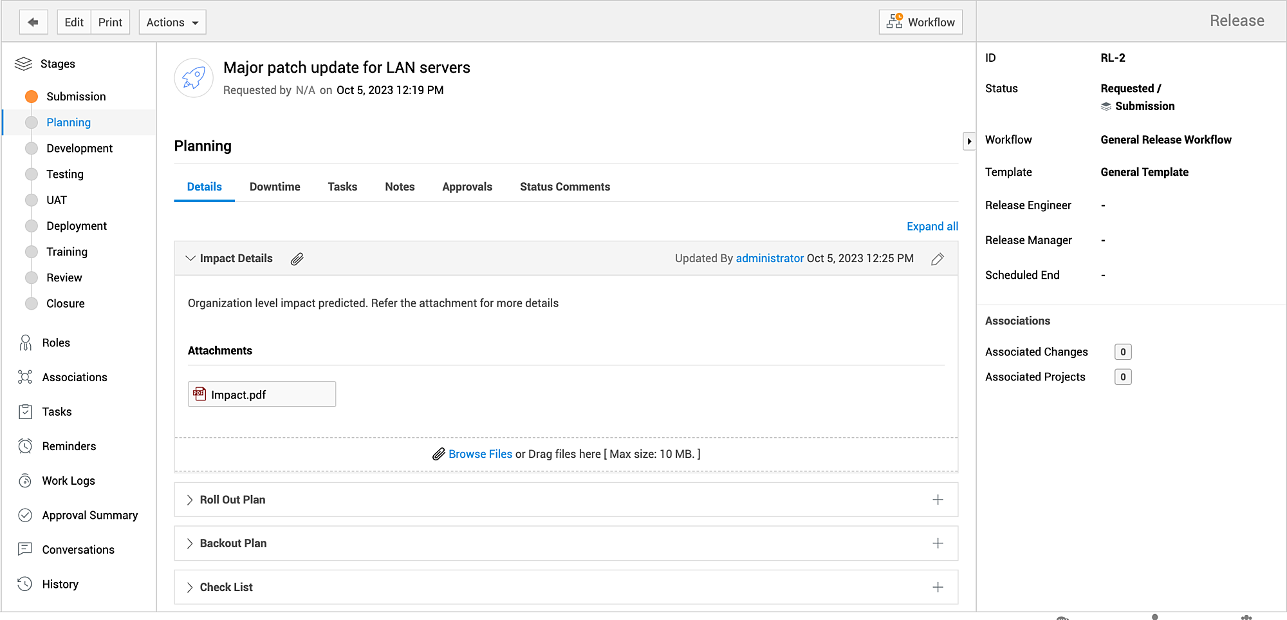Edit Impact Details with pencil icon
This screenshot has width=1287, height=620.
point(938,259)
